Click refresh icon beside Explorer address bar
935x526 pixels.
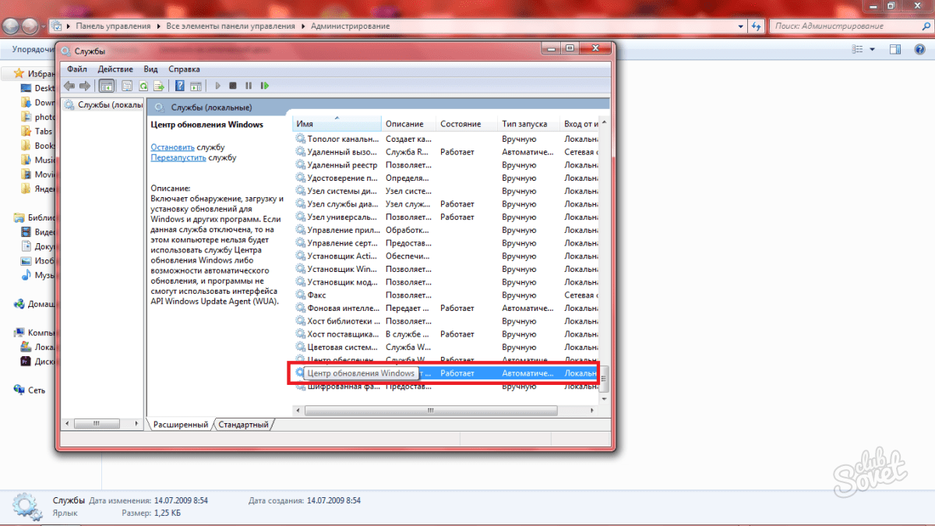(756, 26)
